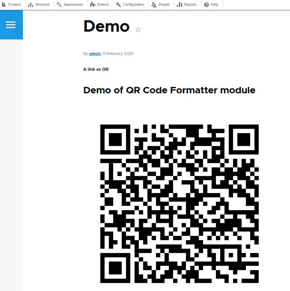Toggle the hamburger navigation menu
Viewport: 290px width, 291px height.
[11, 25]
